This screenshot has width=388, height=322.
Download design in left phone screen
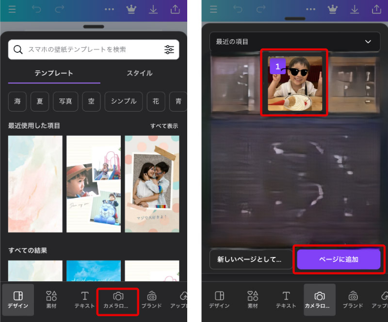(153, 9)
